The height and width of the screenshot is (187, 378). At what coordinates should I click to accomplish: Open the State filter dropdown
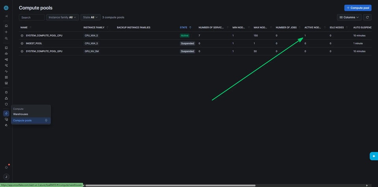pos(91,17)
